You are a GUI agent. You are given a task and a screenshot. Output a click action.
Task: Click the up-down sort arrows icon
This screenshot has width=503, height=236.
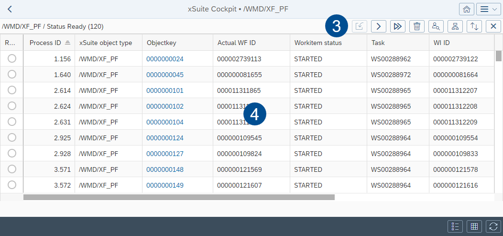474,26
